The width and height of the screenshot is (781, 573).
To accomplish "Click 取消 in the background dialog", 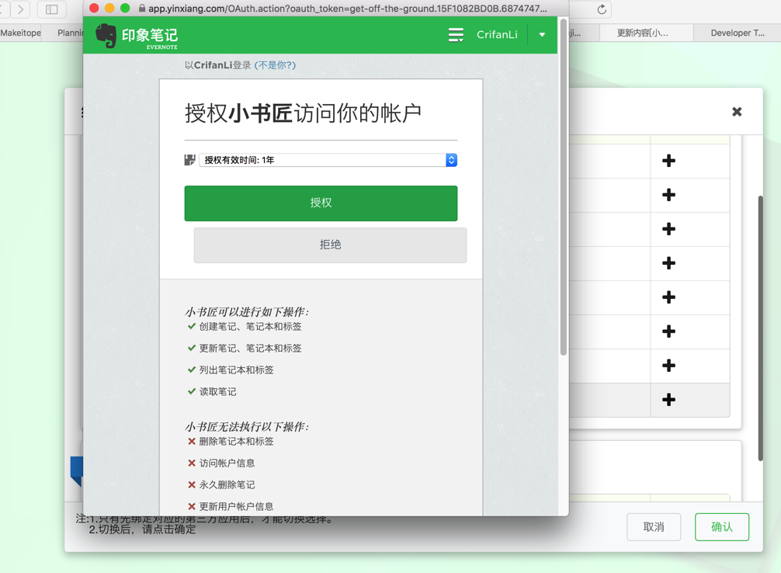I will (654, 527).
